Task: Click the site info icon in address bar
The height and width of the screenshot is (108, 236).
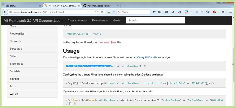Action: tap(10, 12)
